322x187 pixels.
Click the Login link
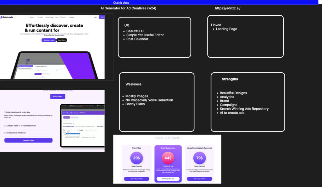click(x=95, y=17)
